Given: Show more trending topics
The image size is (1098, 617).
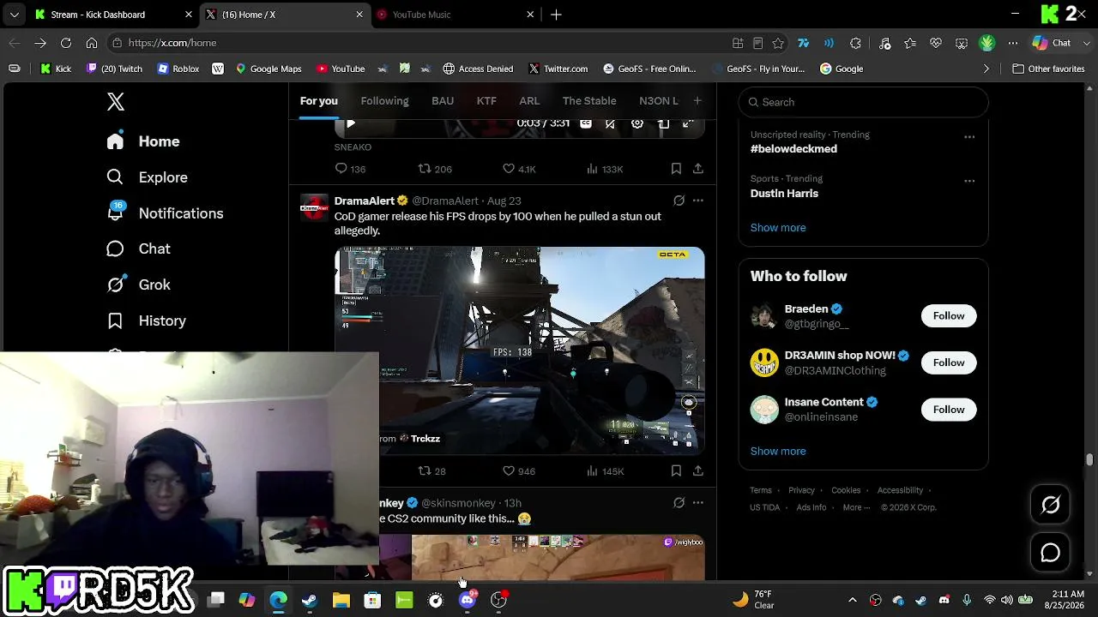Looking at the screenshot, I should pyautogui.click(x=778, y=228).
